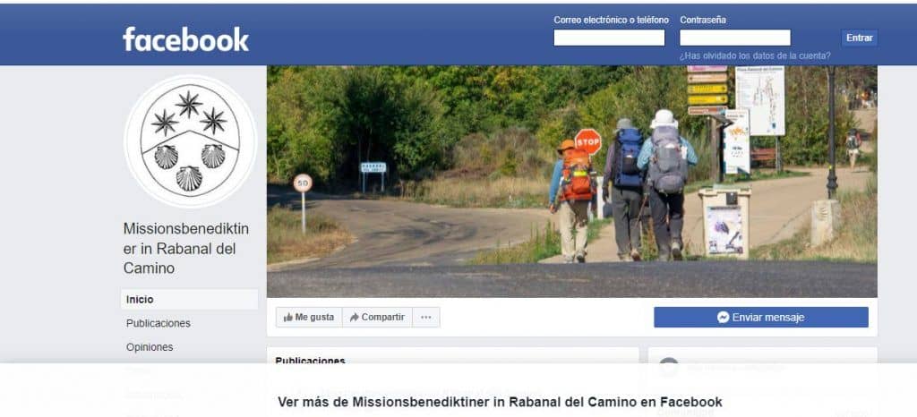Click the Enviar mensaje button
Viewport: 917px width, 417px height.
[761, 317]
